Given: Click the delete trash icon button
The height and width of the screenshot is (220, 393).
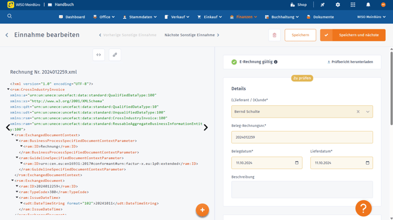Looking at the screenshot, I should 275,35.
